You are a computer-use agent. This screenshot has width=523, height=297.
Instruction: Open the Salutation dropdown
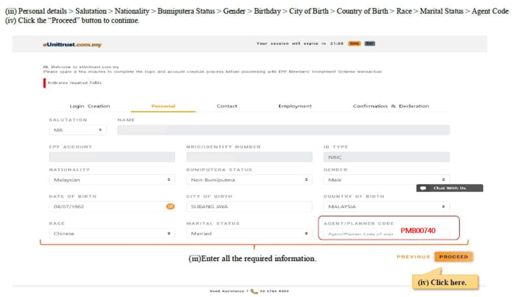(x=78, y=130)
